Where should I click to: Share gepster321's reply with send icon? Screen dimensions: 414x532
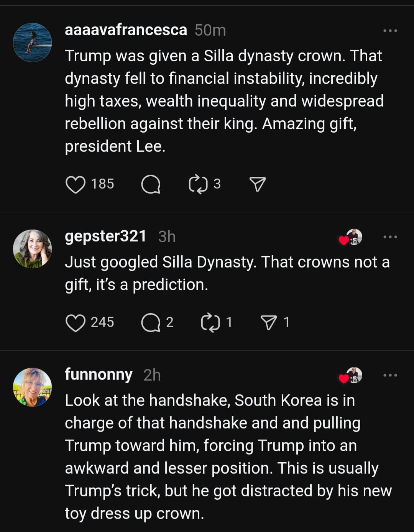tap(269, 322)
